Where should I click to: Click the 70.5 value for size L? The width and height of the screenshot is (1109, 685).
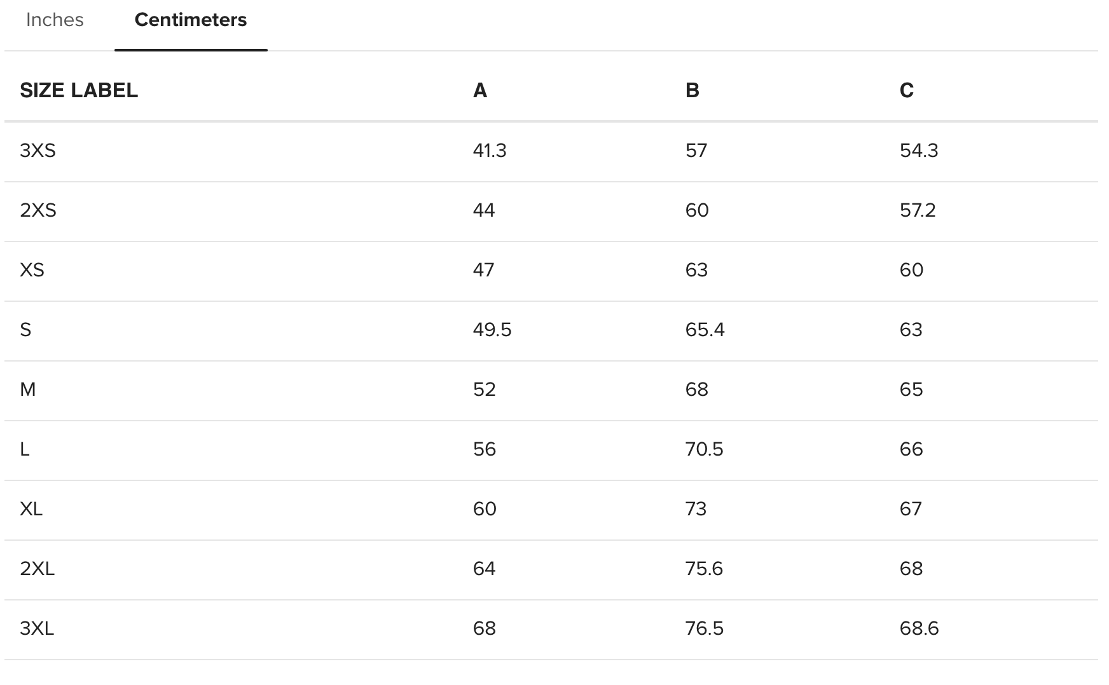click(x=704, y=449)
